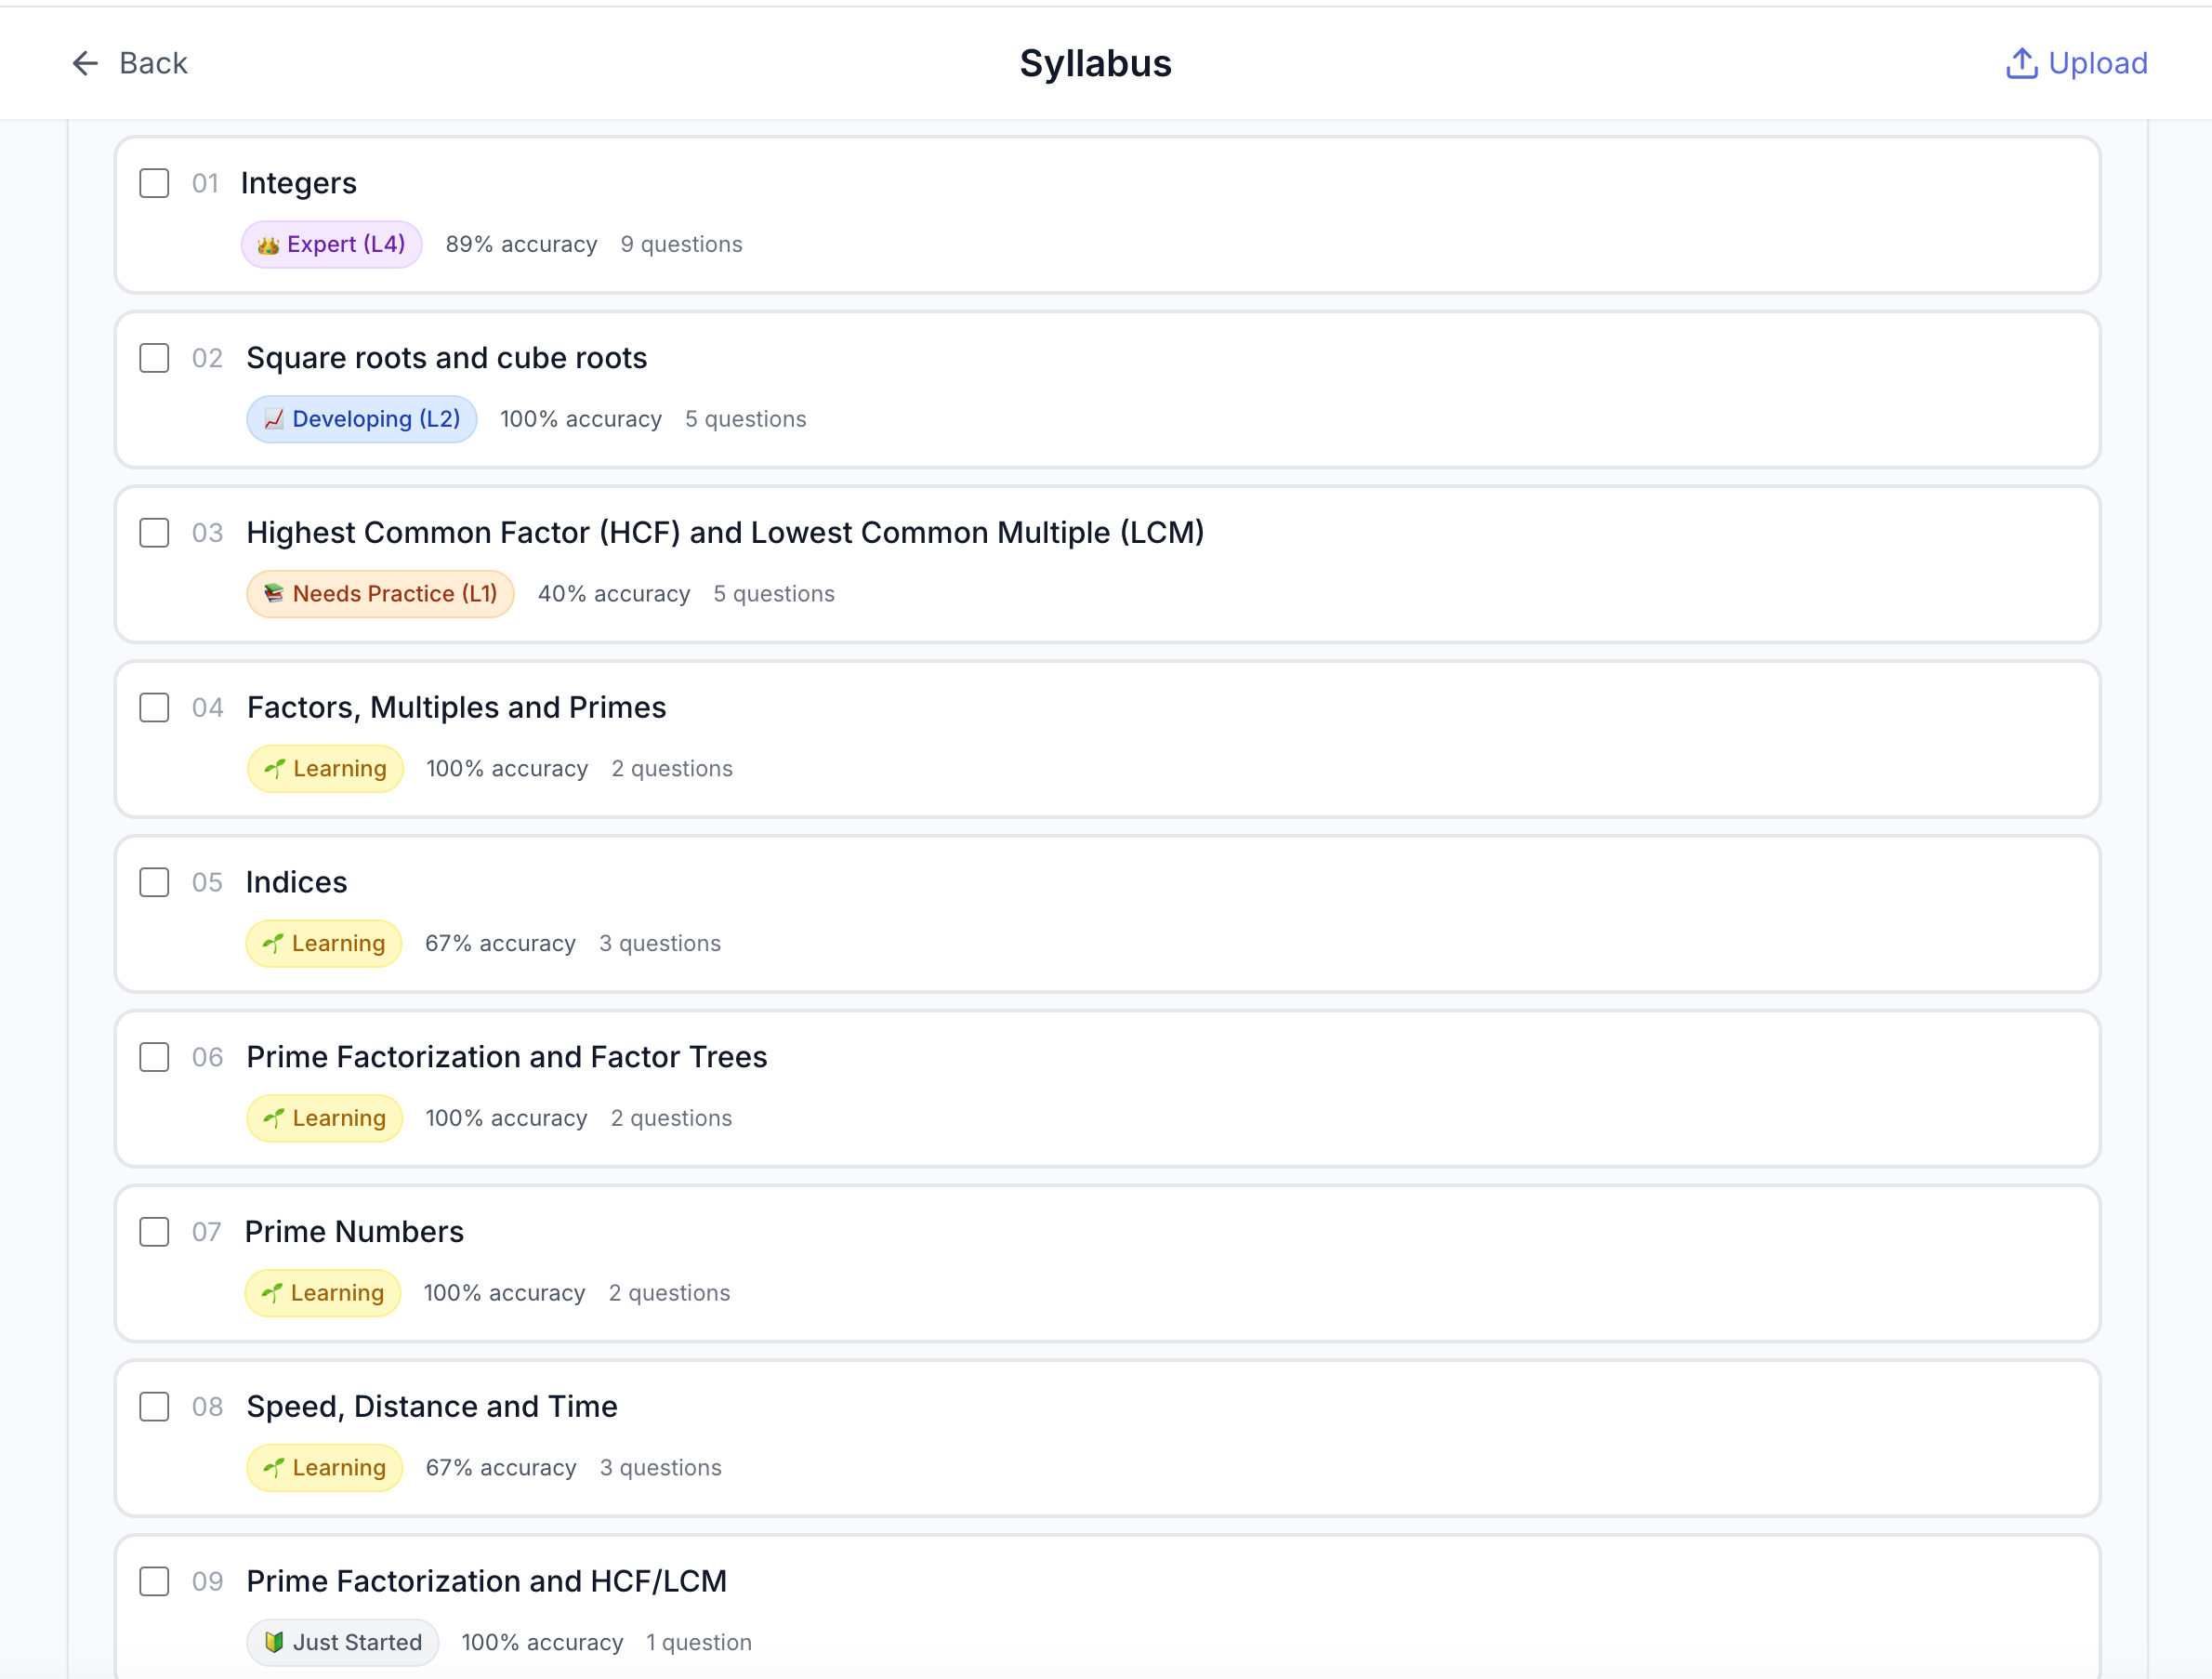This screenshot has width=2212, height=1679.
Task: Select the Prime Factorization and HCF/LCM title
Action: click(x=486, y=1581)
